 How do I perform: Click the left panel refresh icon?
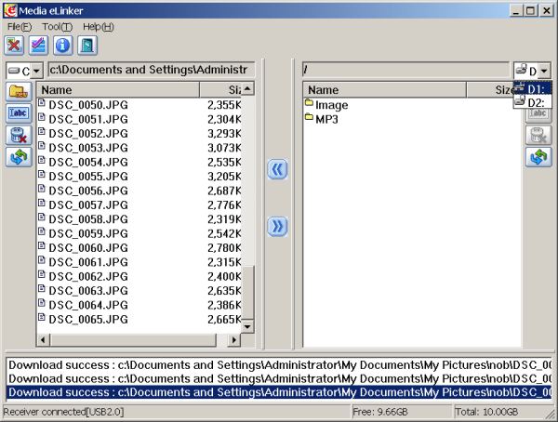(18, 158)
